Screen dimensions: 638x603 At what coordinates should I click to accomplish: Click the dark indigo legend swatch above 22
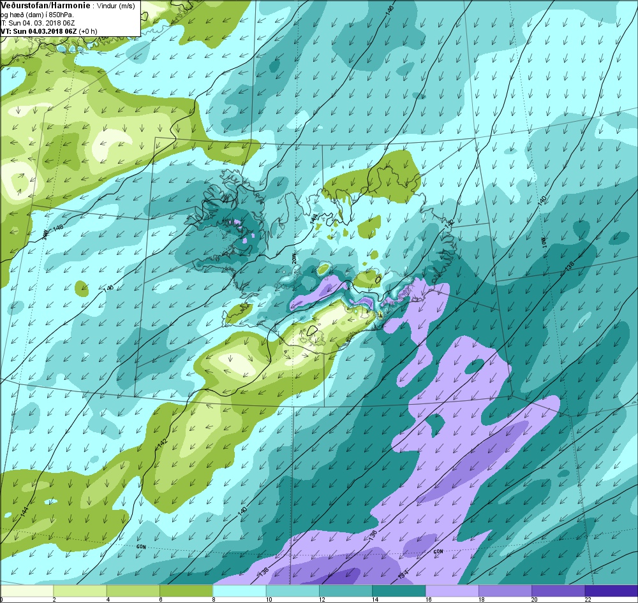611,590
